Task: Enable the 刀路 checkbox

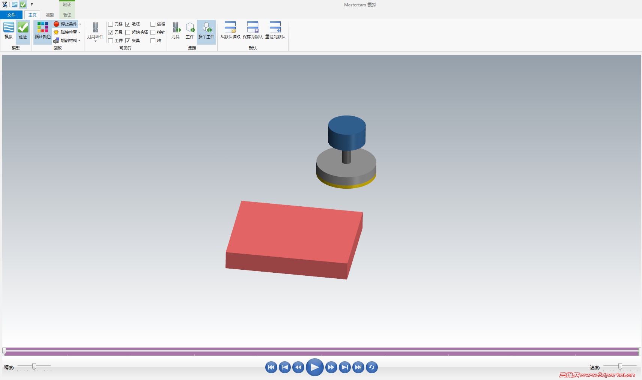Action: 111,24
